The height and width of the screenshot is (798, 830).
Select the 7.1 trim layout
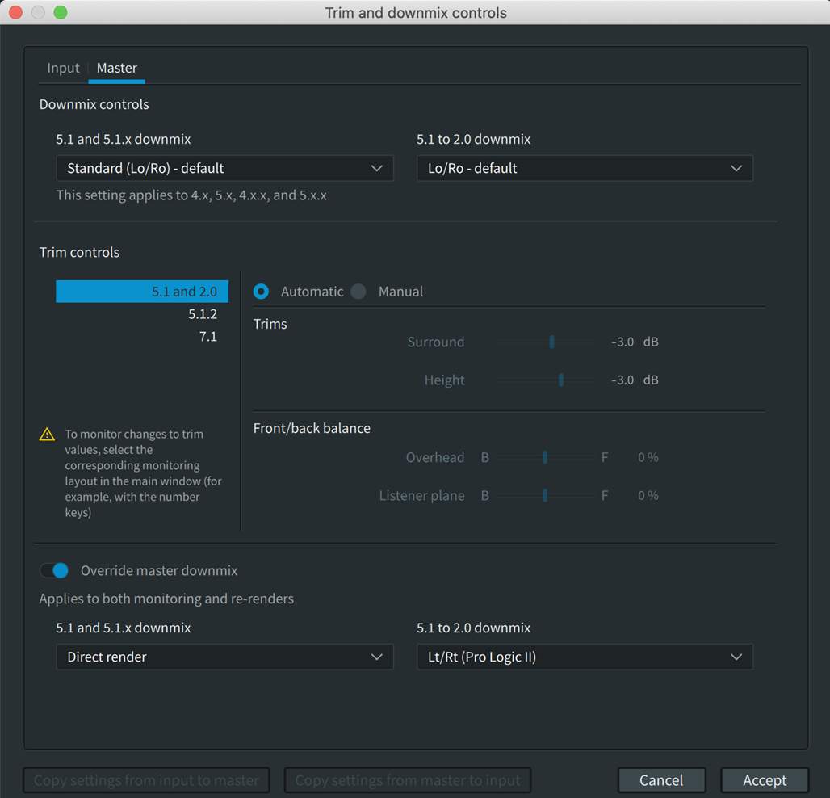pyautogui.click(x=207, y=337)
